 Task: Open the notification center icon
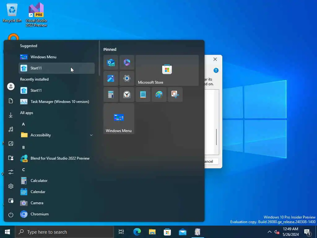[307, 232]
